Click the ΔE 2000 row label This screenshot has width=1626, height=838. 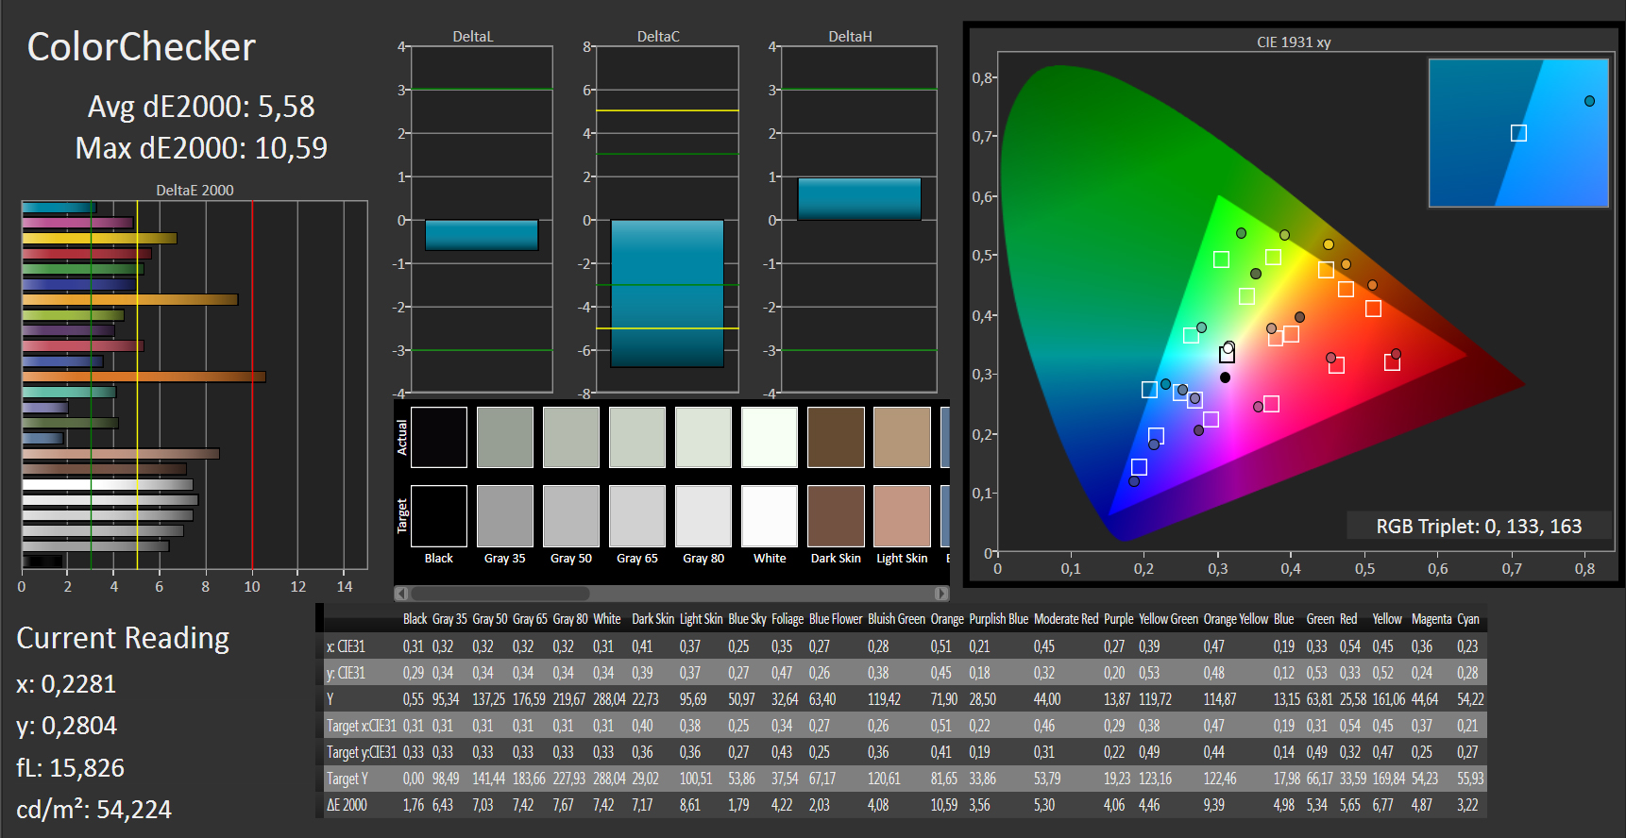(x=347, y=805)
